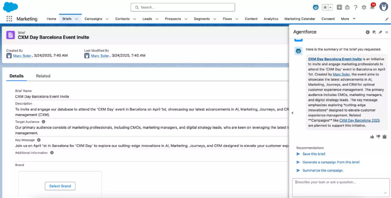
Task: Click the Campaigns tab label
Action: point(94,19)
